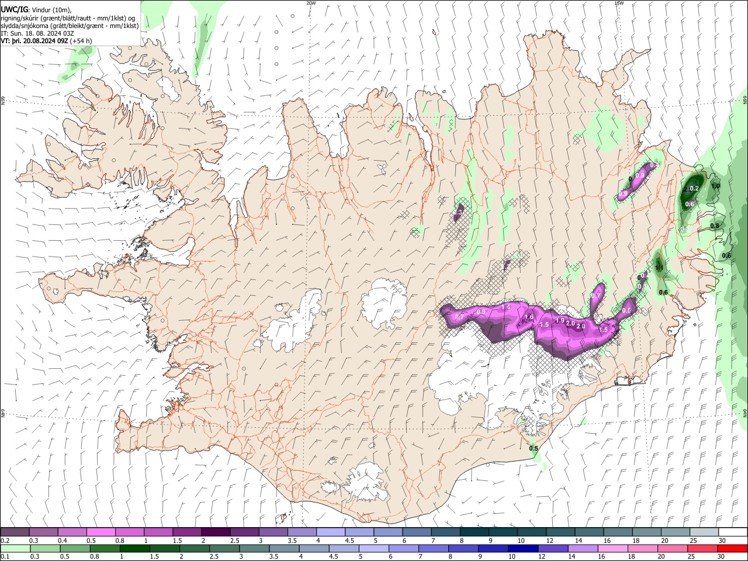The height and width of the screenshot is (561, 748).
Task: Select lower-row bright red swatch at 30
Action: [732, 548]
